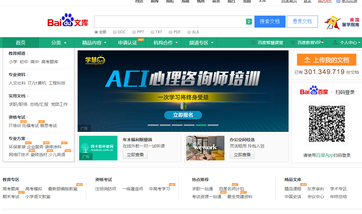
Task: Open the 注册消防师 link
Action: click(x=106, y=189)
